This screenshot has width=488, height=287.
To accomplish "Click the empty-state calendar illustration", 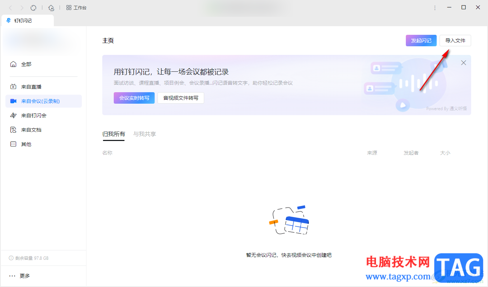I will [x=289, y=220].
